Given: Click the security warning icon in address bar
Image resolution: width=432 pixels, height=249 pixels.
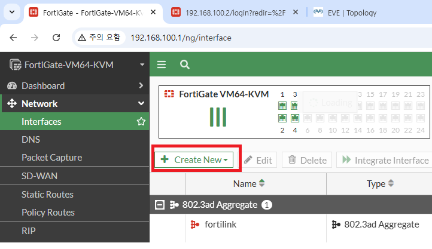Looking at the screenshot, I should 82,38.
